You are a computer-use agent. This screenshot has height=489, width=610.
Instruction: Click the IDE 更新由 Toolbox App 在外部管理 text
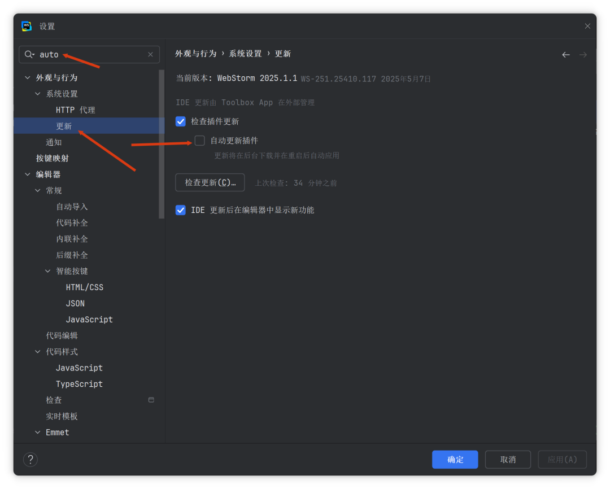point(245,102)
